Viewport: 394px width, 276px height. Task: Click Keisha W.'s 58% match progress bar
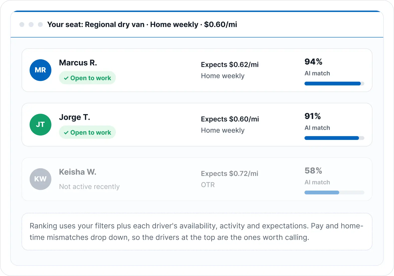tap(334, 193)
